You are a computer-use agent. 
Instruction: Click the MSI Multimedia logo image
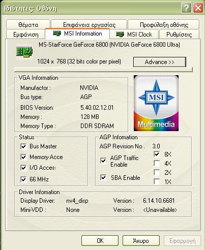[156, 103]
